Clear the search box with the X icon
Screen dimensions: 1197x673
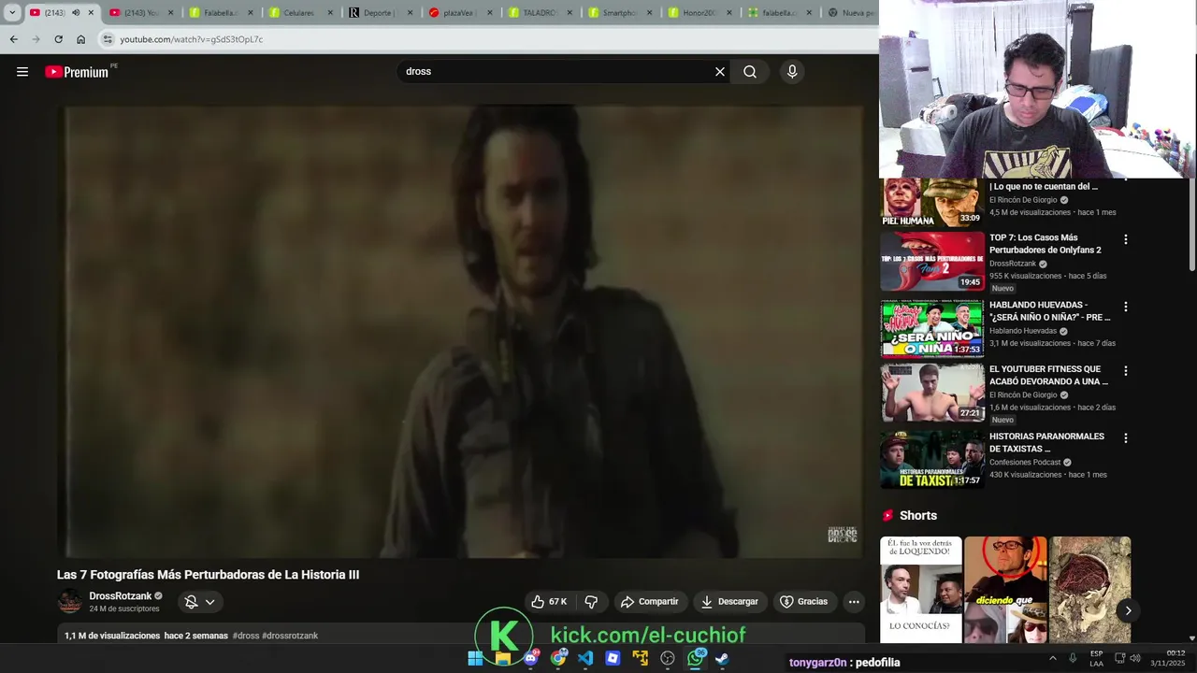[720, 72]
